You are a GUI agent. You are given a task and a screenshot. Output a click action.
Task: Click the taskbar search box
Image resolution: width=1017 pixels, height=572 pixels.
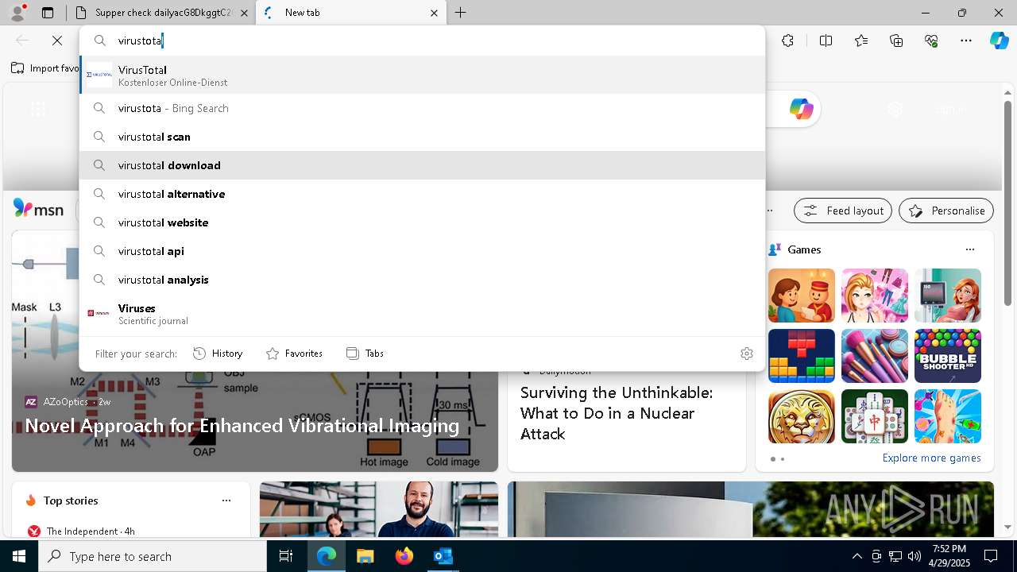tap(153, 556)
